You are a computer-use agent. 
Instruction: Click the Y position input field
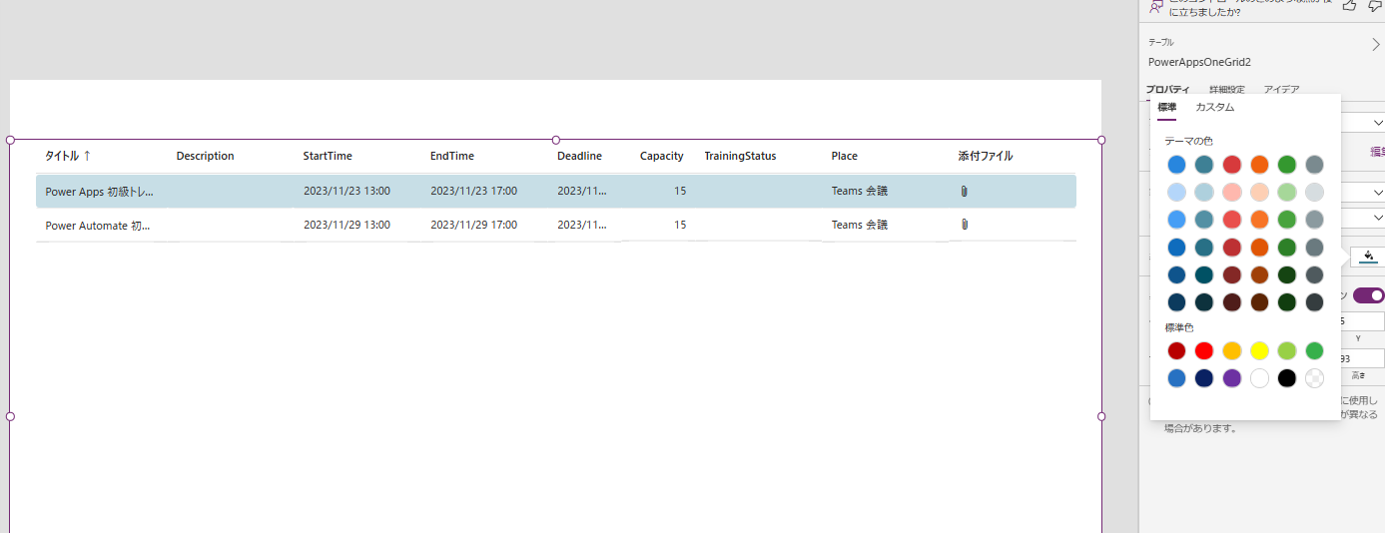click(1363, 321)
